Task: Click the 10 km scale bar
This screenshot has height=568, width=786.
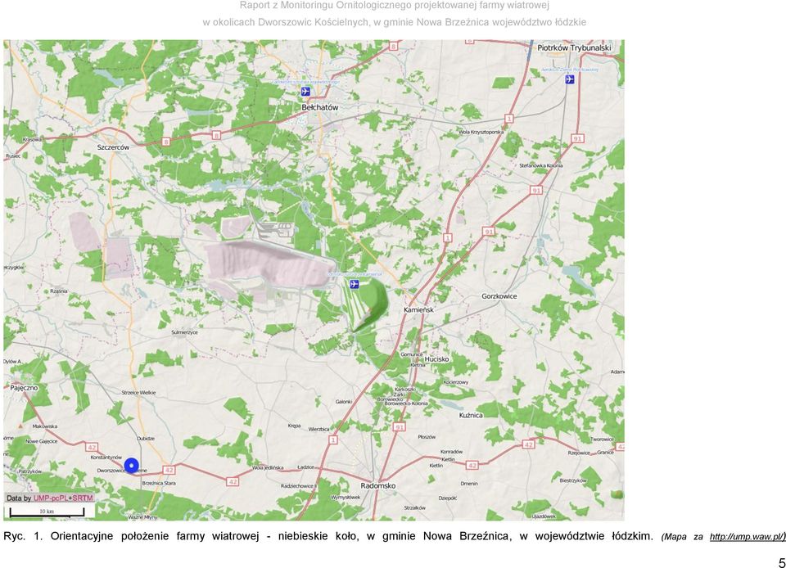Action: click(47, 512)
